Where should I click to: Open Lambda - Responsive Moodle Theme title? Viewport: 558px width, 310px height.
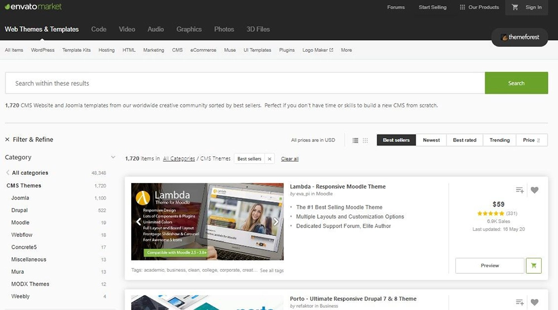pyautogui.click(x=338, y=186)
